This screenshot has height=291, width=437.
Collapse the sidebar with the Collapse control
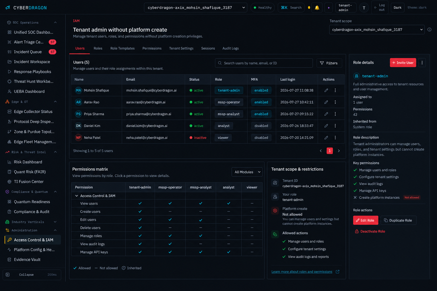(32, 275)
